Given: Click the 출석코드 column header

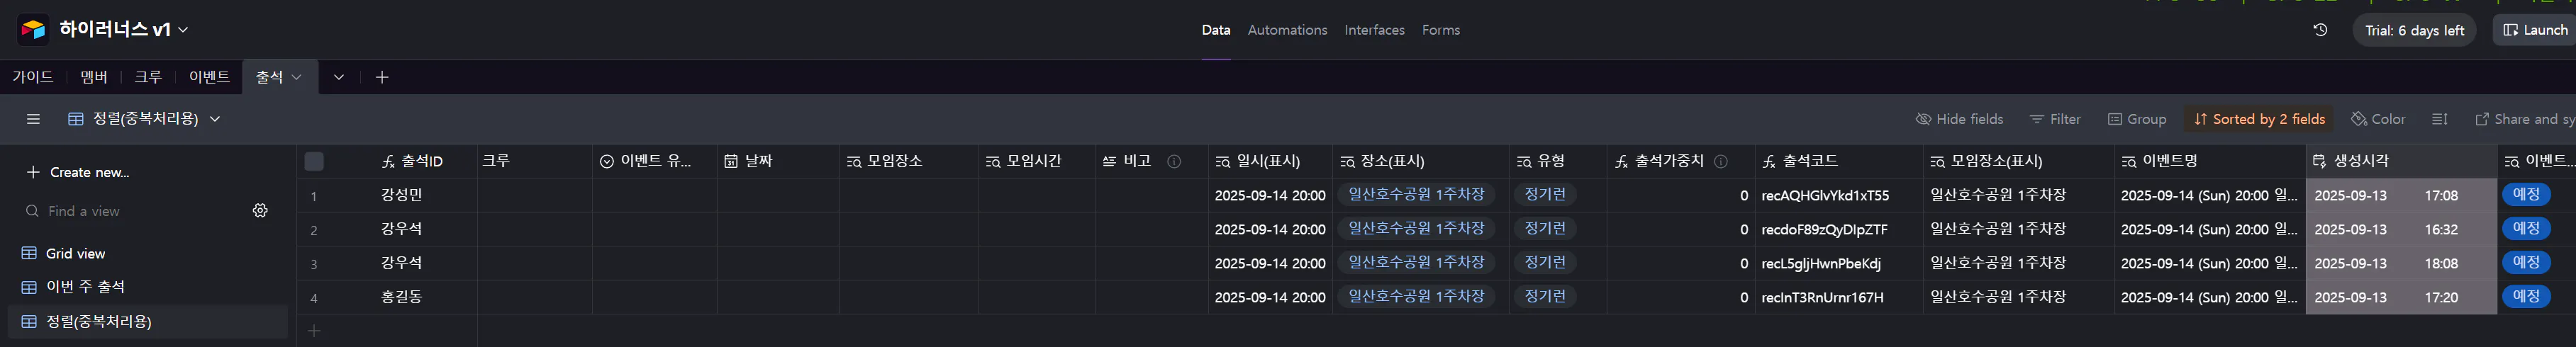Looking at the screenshot, I should 1839,161.
